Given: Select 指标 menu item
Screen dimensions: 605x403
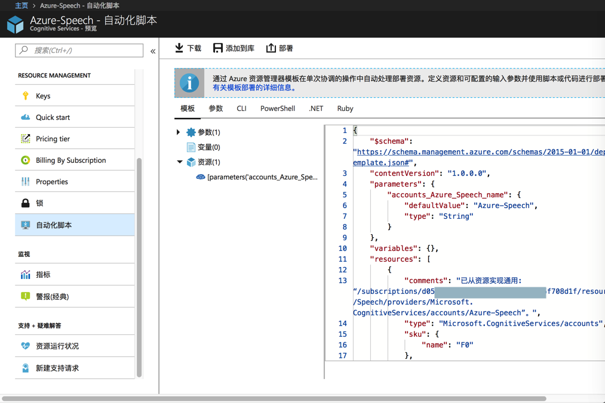Looking at the screenshot, I should (75, 275).
